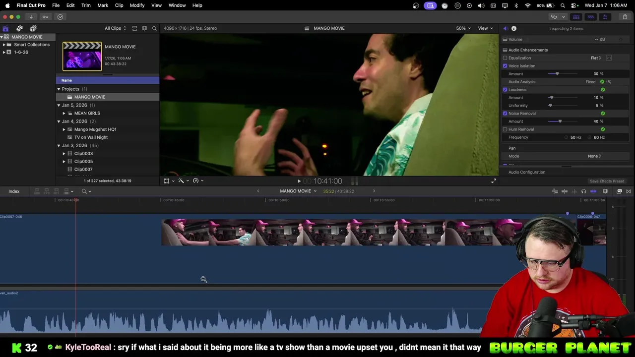Enable the Equalization checkbox
Viewport: 635px width, 357px height.
click(x=505, y=58)
